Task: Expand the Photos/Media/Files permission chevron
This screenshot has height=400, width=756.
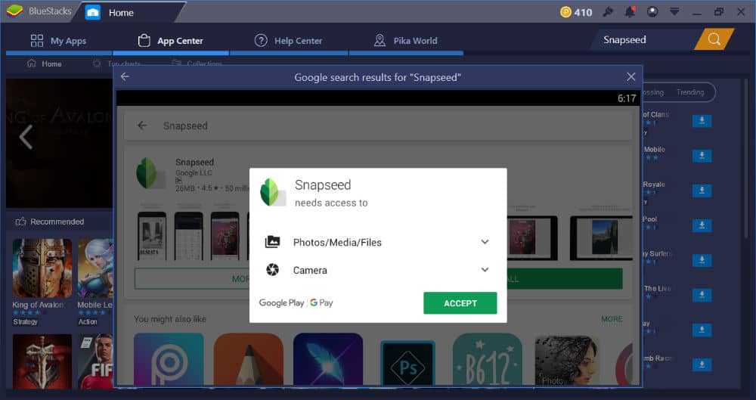Action: [x=485, y=242]
